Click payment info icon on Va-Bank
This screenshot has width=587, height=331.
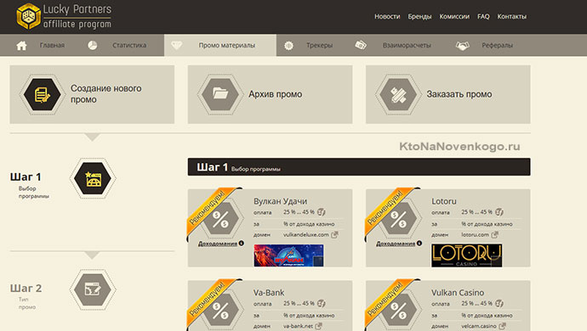pyautogui.click(x=322, y=303)
